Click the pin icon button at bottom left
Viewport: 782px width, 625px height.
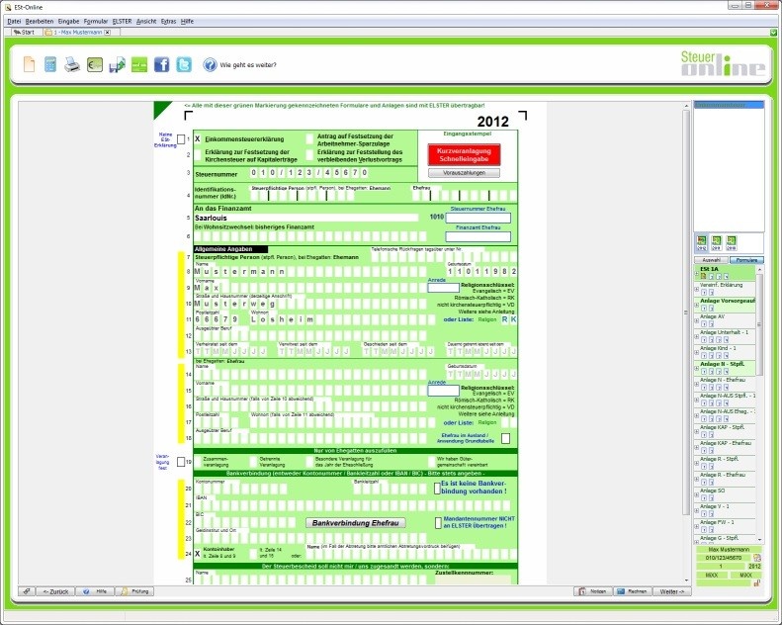point(27,591)
